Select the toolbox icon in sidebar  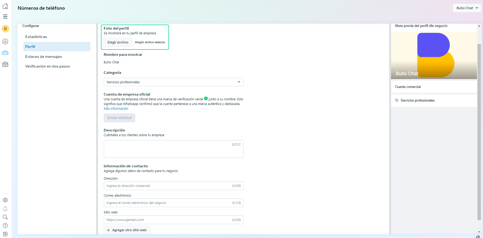[5, 53]
